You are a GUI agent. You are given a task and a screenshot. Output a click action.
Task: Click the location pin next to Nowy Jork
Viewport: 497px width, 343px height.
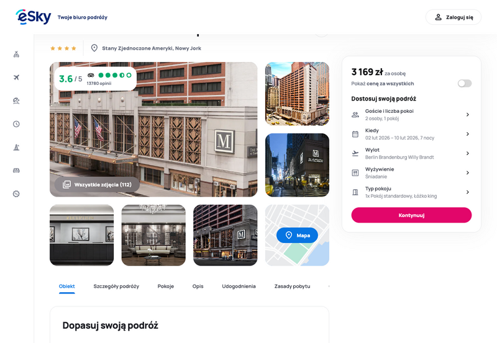point(94,48)
